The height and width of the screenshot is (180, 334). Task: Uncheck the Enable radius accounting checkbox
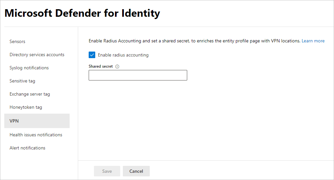click(x=92, y=55)
